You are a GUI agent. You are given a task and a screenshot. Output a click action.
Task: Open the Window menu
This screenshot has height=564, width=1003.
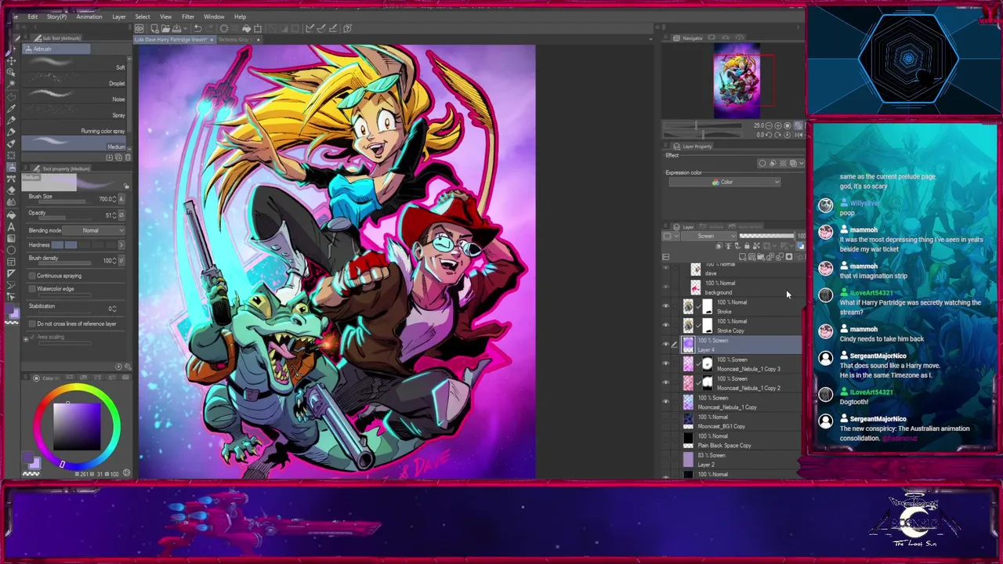tap(214, 16)
